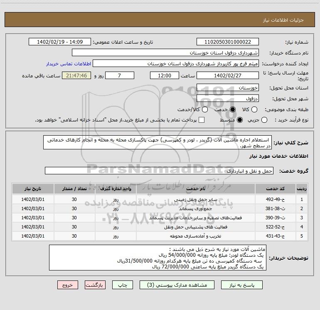Click unit روز in row 3

116,218
